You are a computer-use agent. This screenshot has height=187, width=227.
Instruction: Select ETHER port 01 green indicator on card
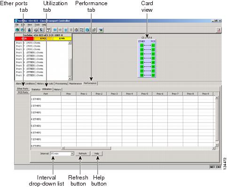coord(141,45)
